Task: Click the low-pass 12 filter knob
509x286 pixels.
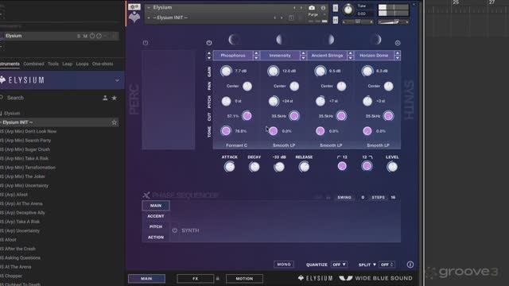Action: pos(367,166)
